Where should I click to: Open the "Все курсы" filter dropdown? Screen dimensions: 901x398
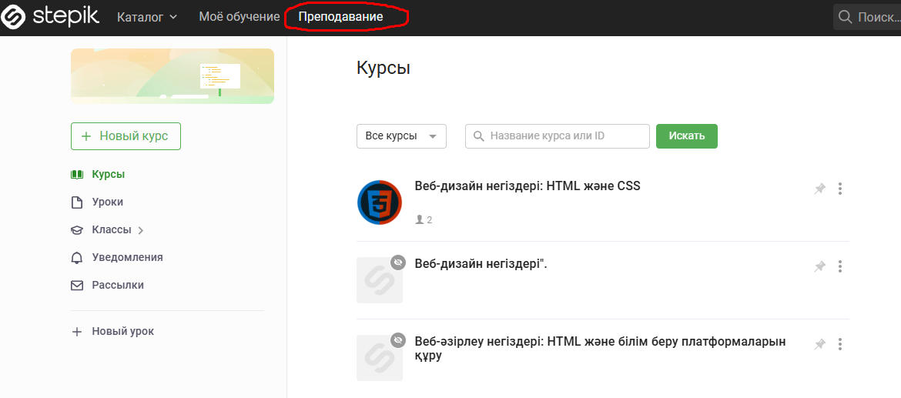[401, 136]
